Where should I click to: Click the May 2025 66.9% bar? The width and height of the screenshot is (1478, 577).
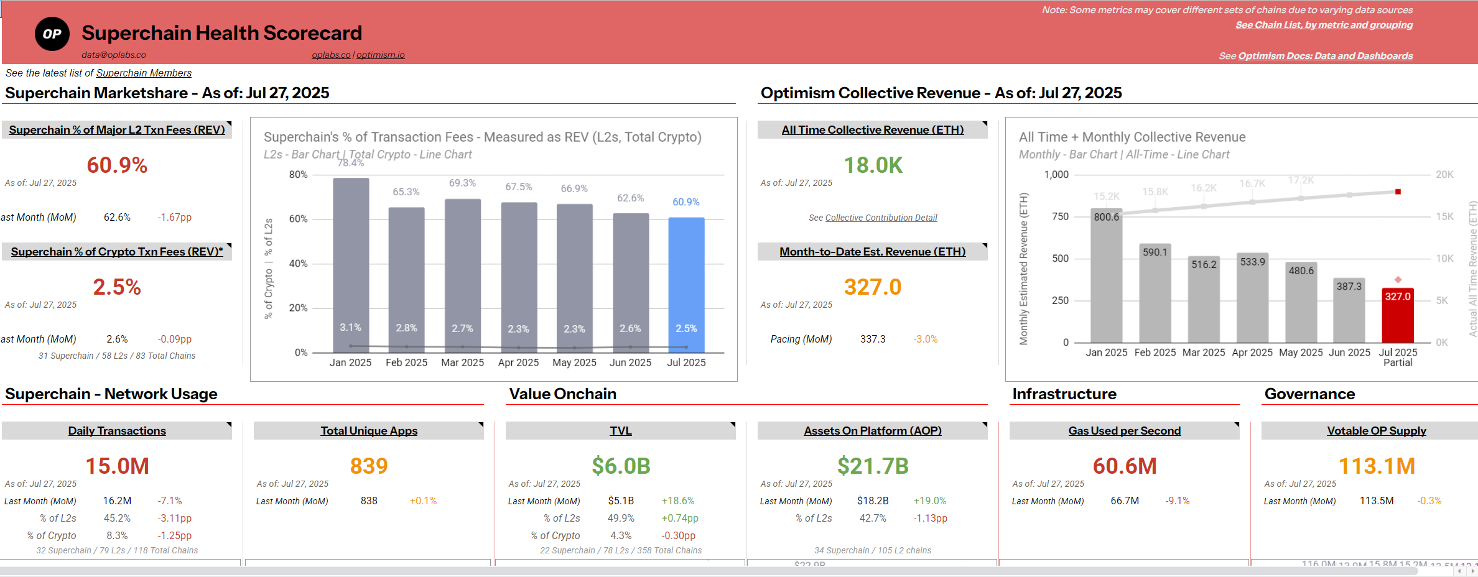click(x=574, y=278)
